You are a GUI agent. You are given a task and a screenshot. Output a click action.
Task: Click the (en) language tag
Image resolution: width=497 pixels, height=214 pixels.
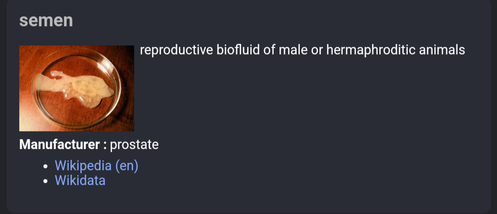pyautogui.click(x=126, y=166)
